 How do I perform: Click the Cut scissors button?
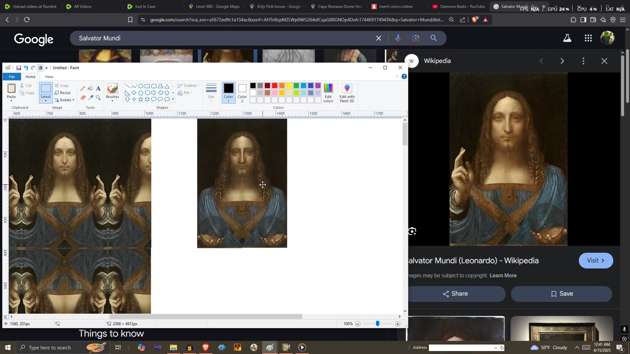coord(26,86)
